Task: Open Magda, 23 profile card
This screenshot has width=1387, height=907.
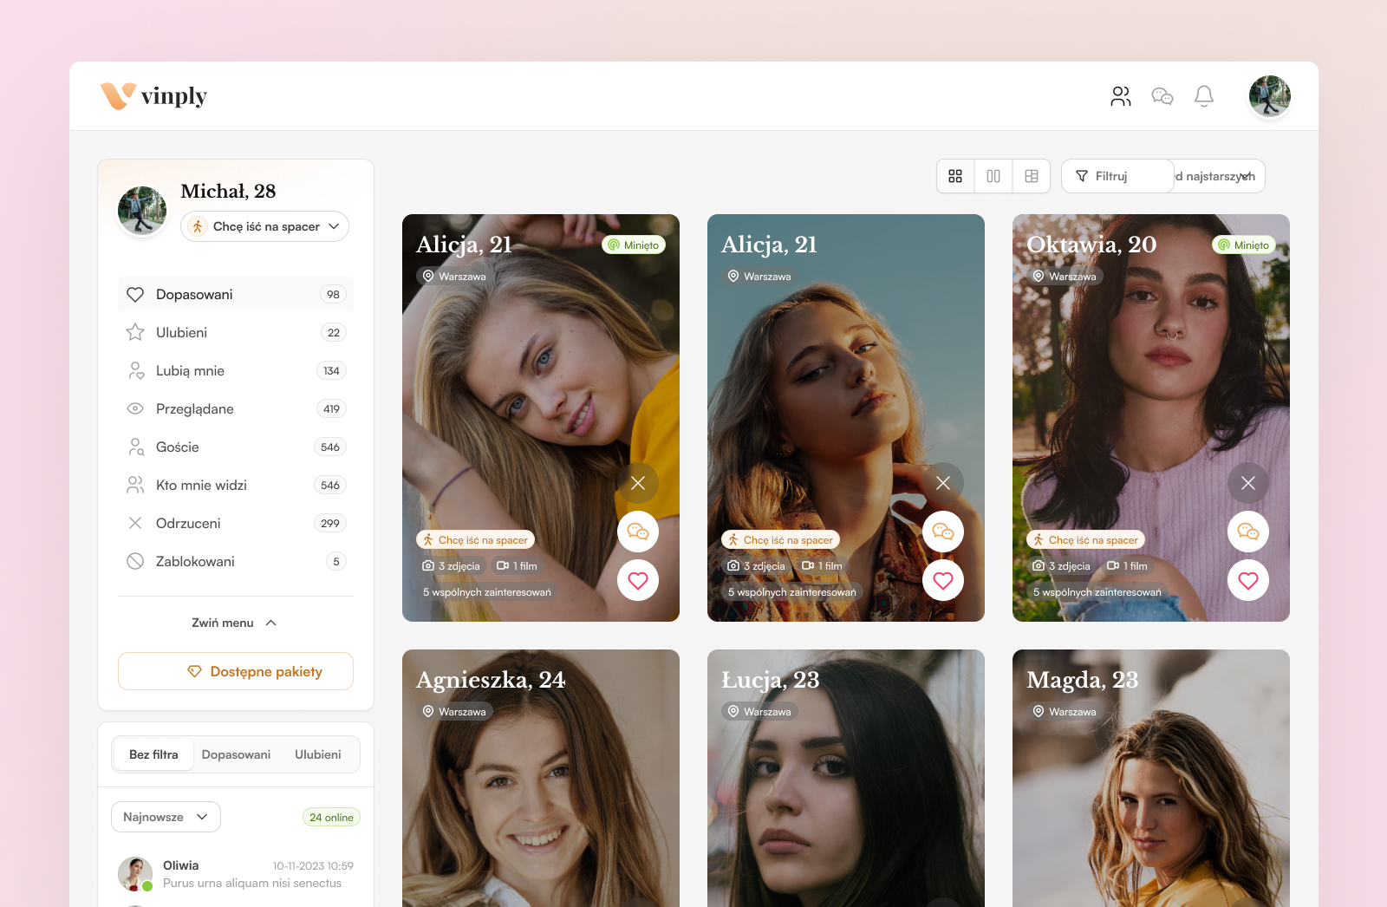Action: coord(1151,778)
